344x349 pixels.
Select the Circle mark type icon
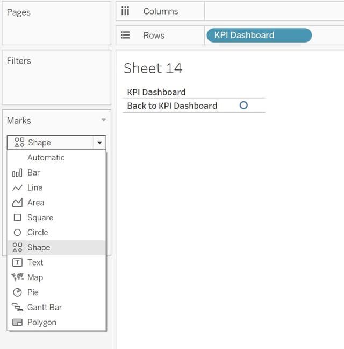(x=17, y=232)
